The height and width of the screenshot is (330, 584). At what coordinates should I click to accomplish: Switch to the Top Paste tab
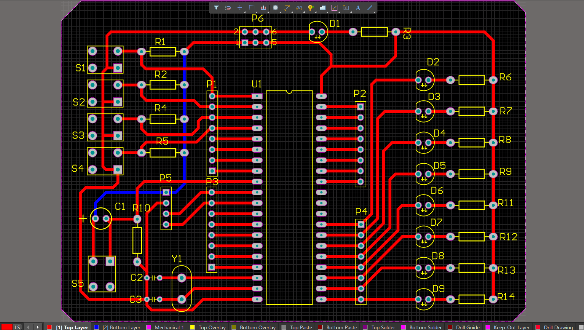tap(301, 327)
